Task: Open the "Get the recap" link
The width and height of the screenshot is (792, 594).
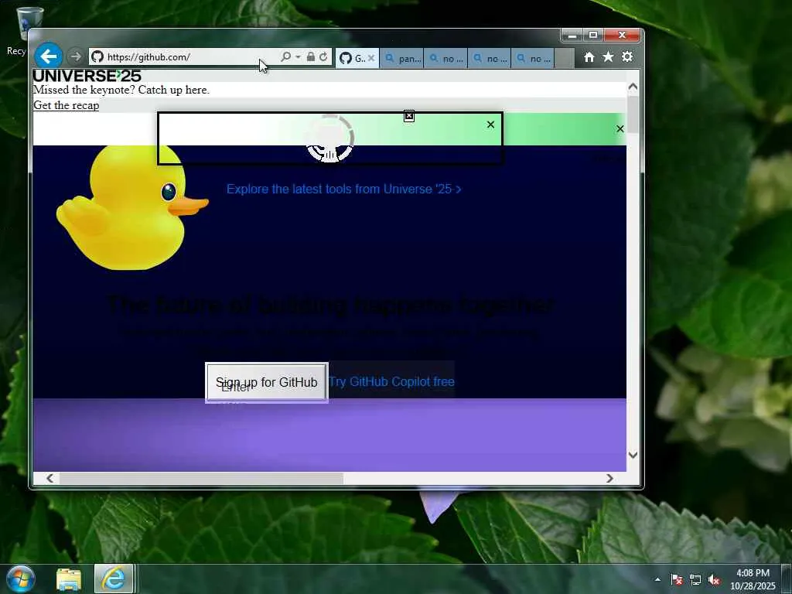Action: pos(67,105)
